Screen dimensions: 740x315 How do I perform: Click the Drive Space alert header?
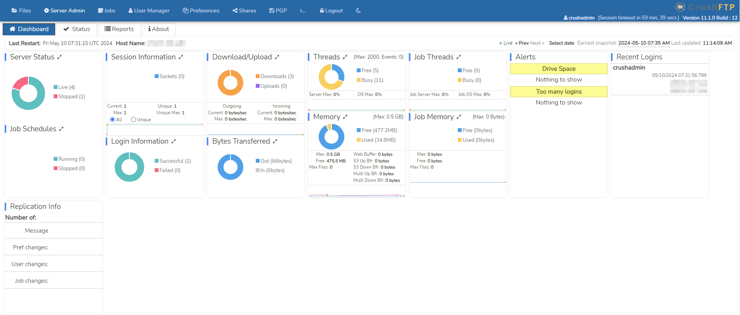559,69
